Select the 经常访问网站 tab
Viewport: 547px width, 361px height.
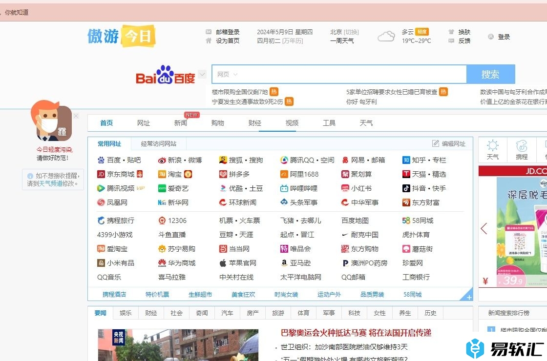159,143
